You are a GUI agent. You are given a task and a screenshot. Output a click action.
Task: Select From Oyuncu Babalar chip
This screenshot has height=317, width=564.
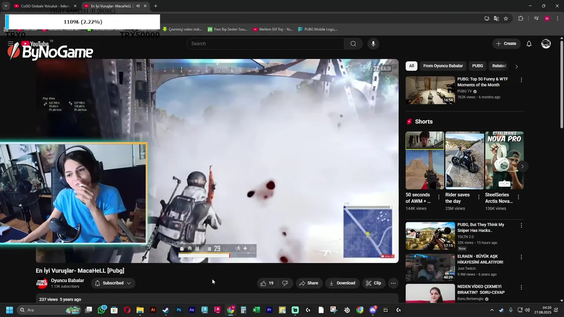point(443,66)
